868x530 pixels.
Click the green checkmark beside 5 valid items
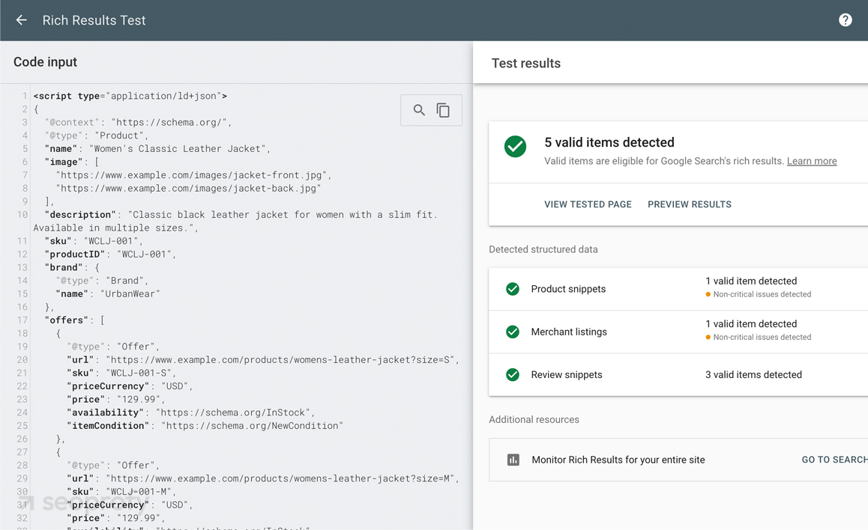pyautogui.click(x=515, y=147)
